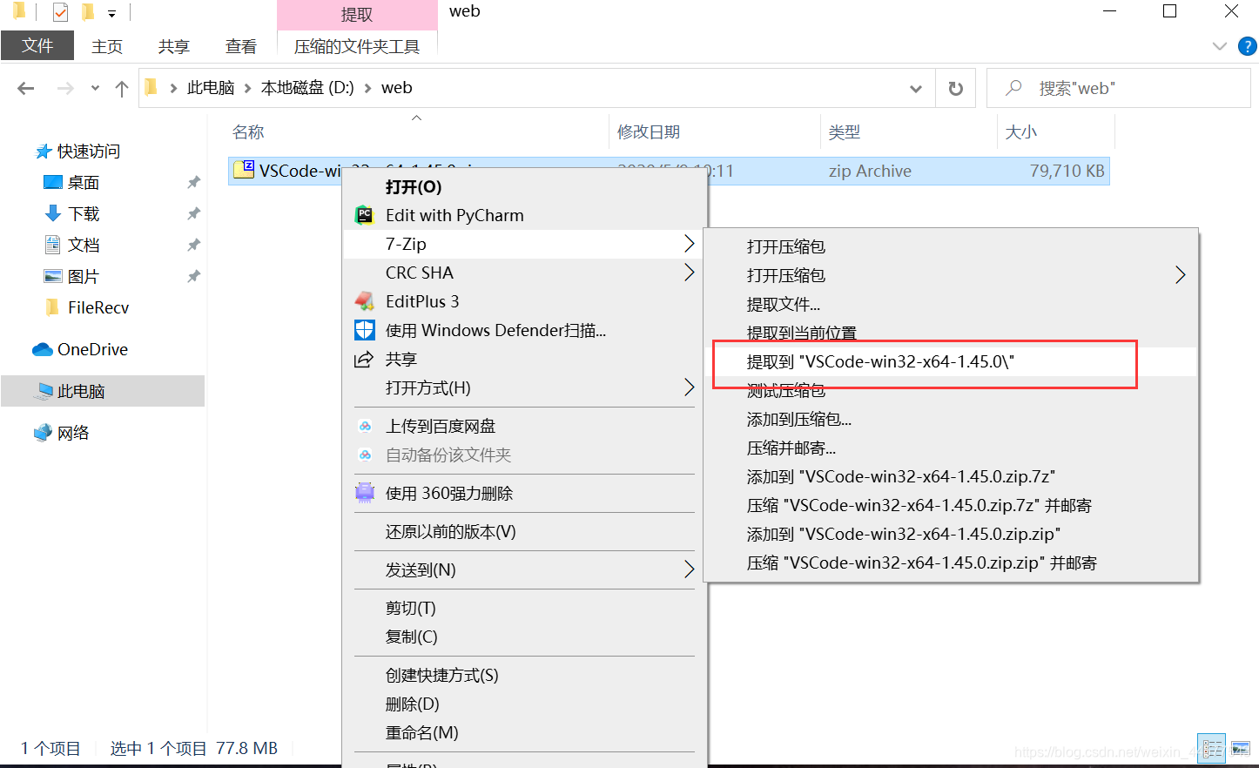The height and width of the screenshot is (768, 1259).
Task: Click the search "web" box
Action: 1119,88
